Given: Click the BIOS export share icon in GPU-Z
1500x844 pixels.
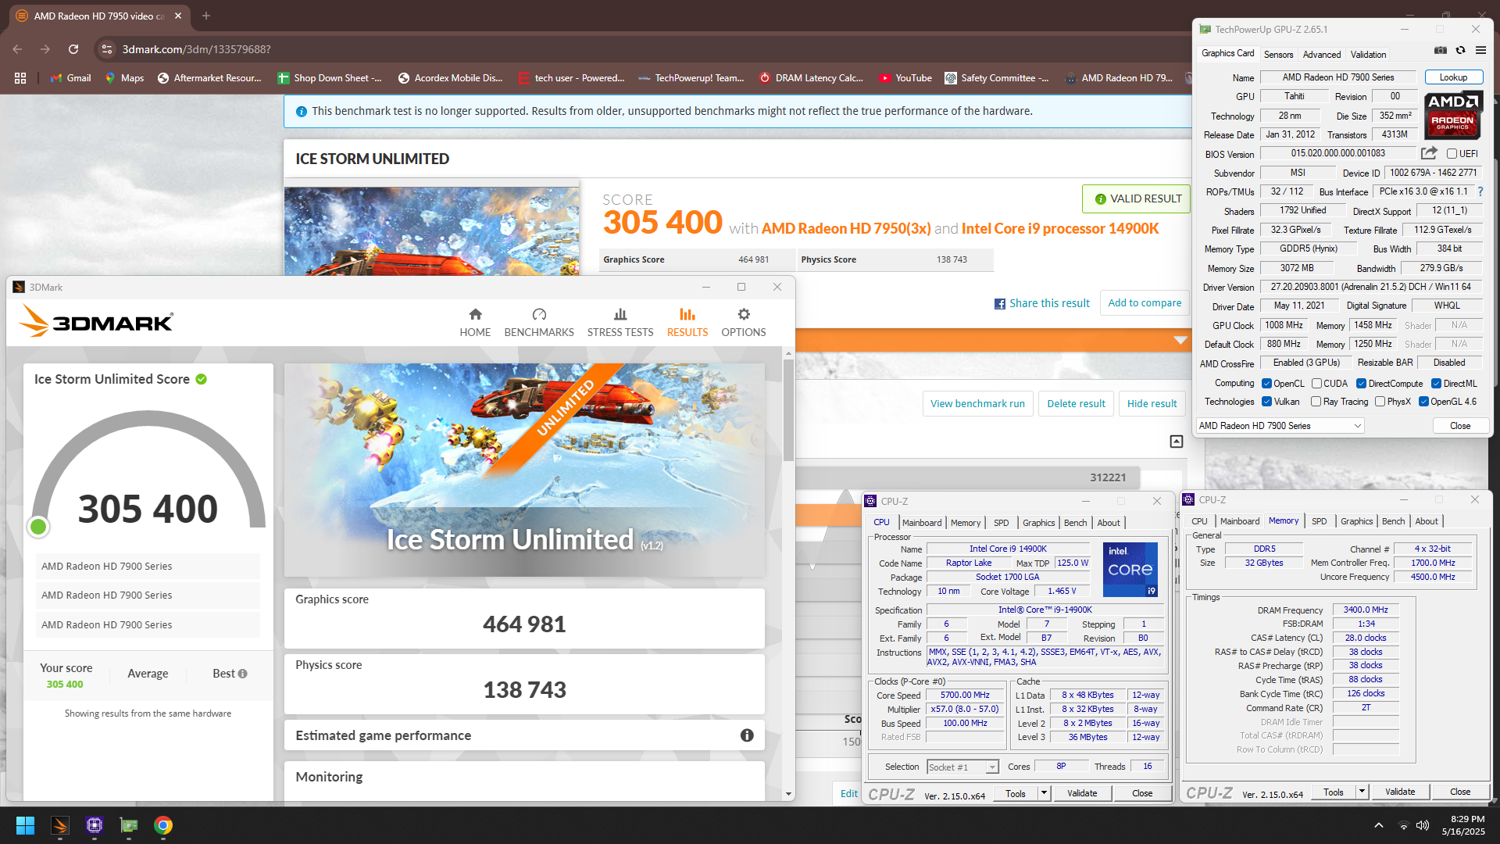Looking at the screenshot, I should (x=1429, y=153).
